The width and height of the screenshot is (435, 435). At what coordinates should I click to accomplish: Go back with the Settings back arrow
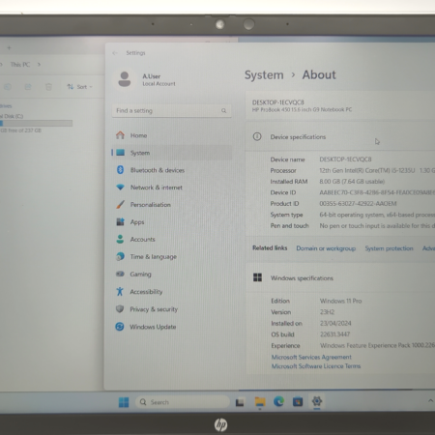tap(115, 53)
